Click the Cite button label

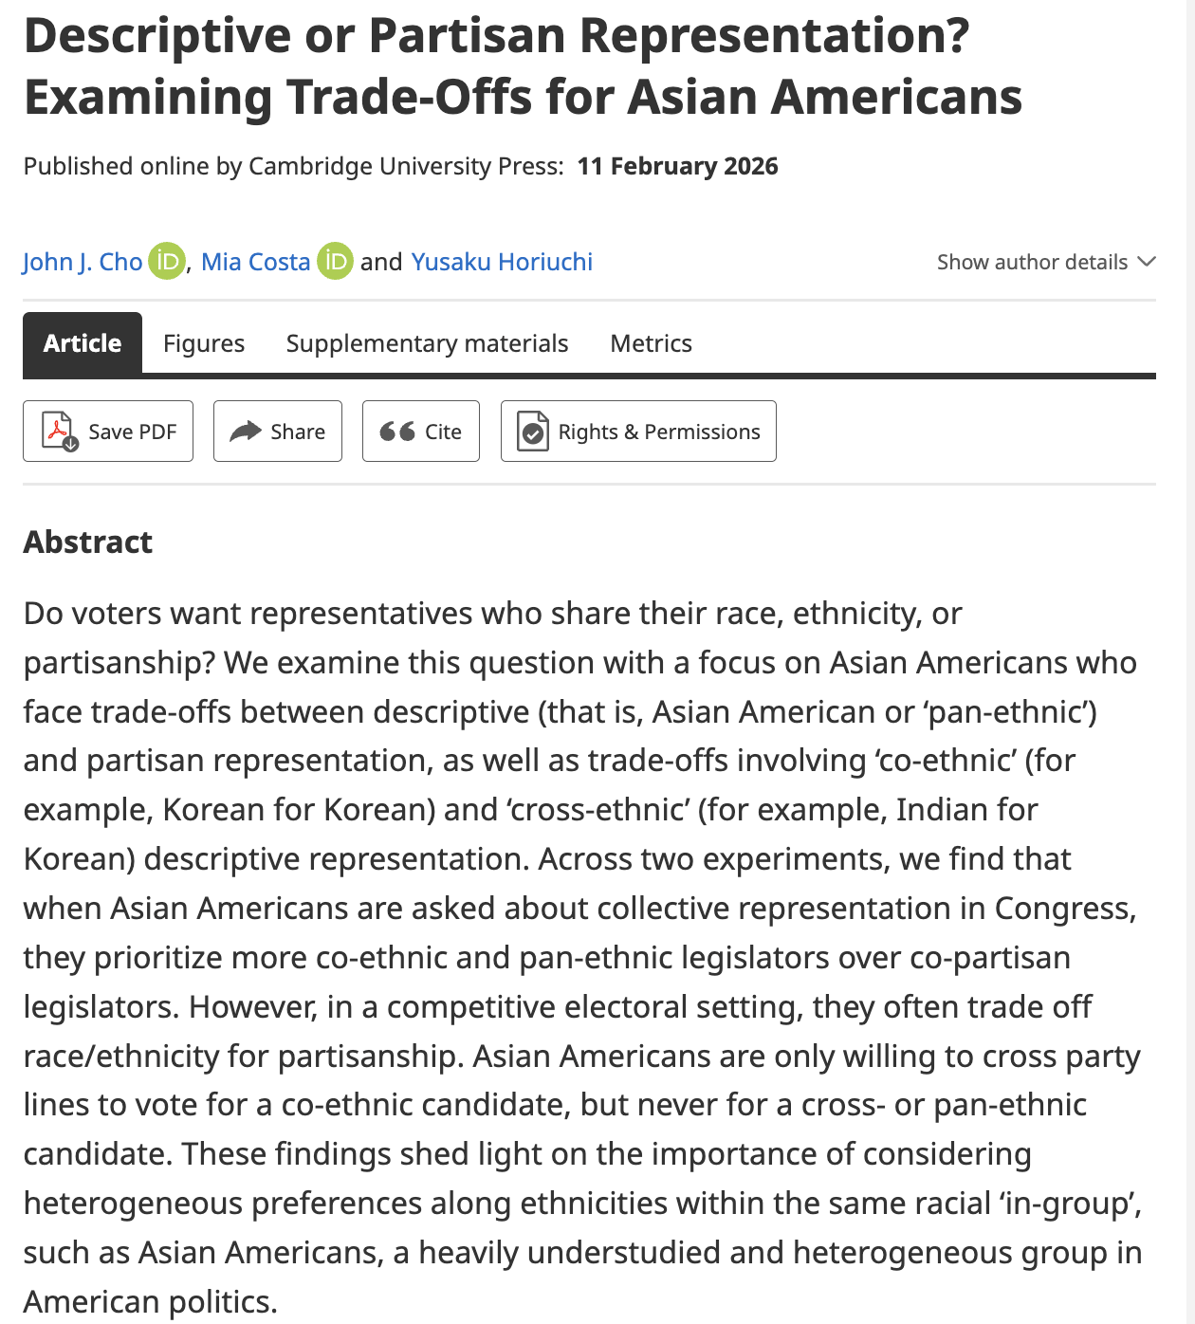click(x=443, y=432)
